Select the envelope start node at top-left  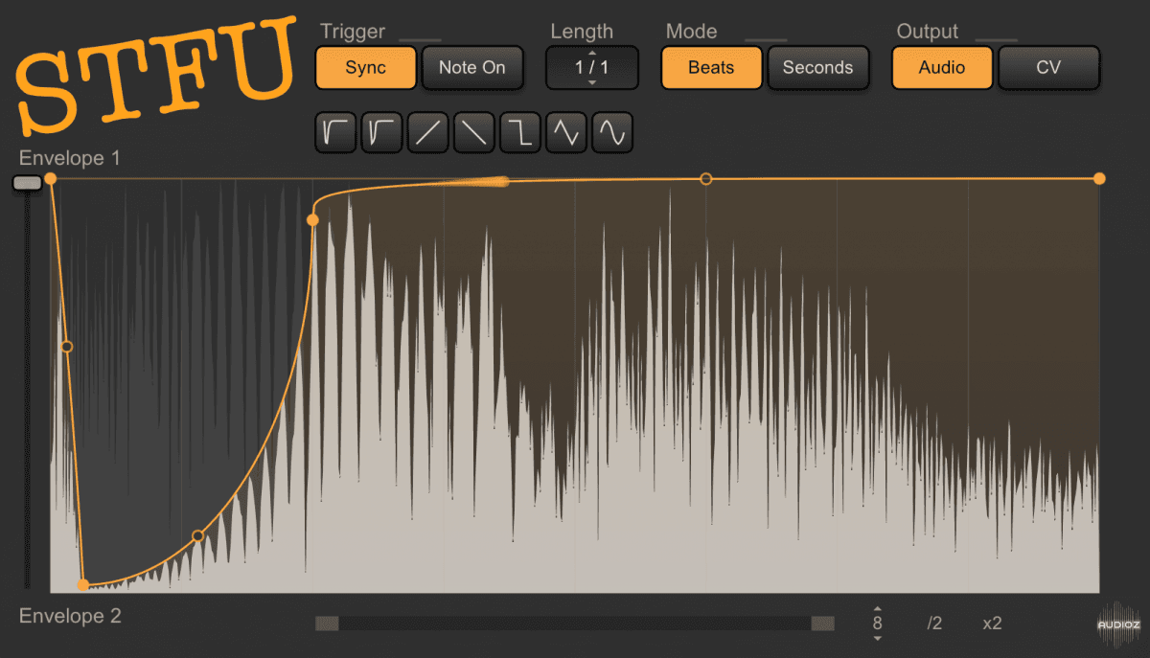pyautogui.click(x=51, y=179)
